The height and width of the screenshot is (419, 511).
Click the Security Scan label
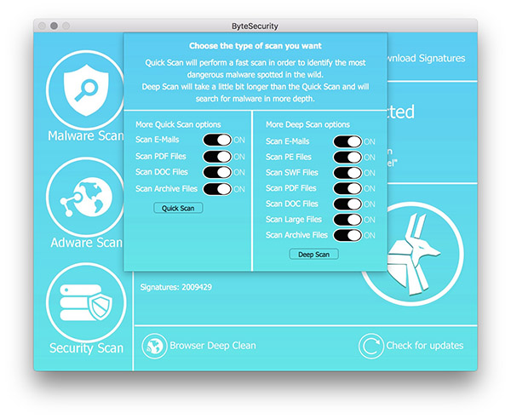(x=86, y=348)
